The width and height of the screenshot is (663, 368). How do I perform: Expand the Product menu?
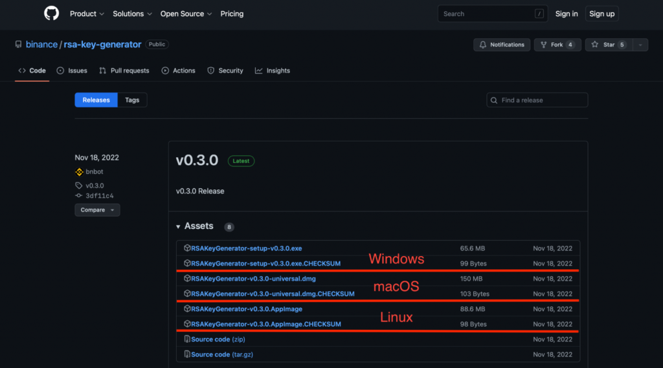point(86,14)
